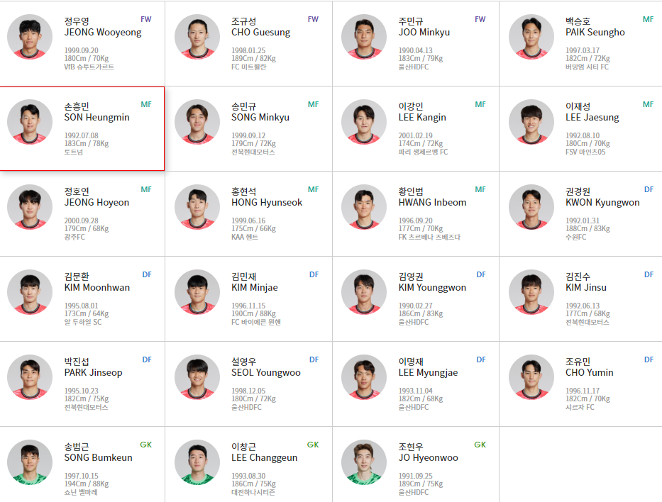662x502 pixels.
Task: Open SON Heungmin's player profile
Action: 82,128
